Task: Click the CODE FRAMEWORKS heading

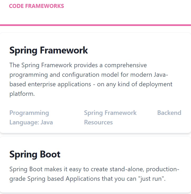Action: click(x=36, y=6)
